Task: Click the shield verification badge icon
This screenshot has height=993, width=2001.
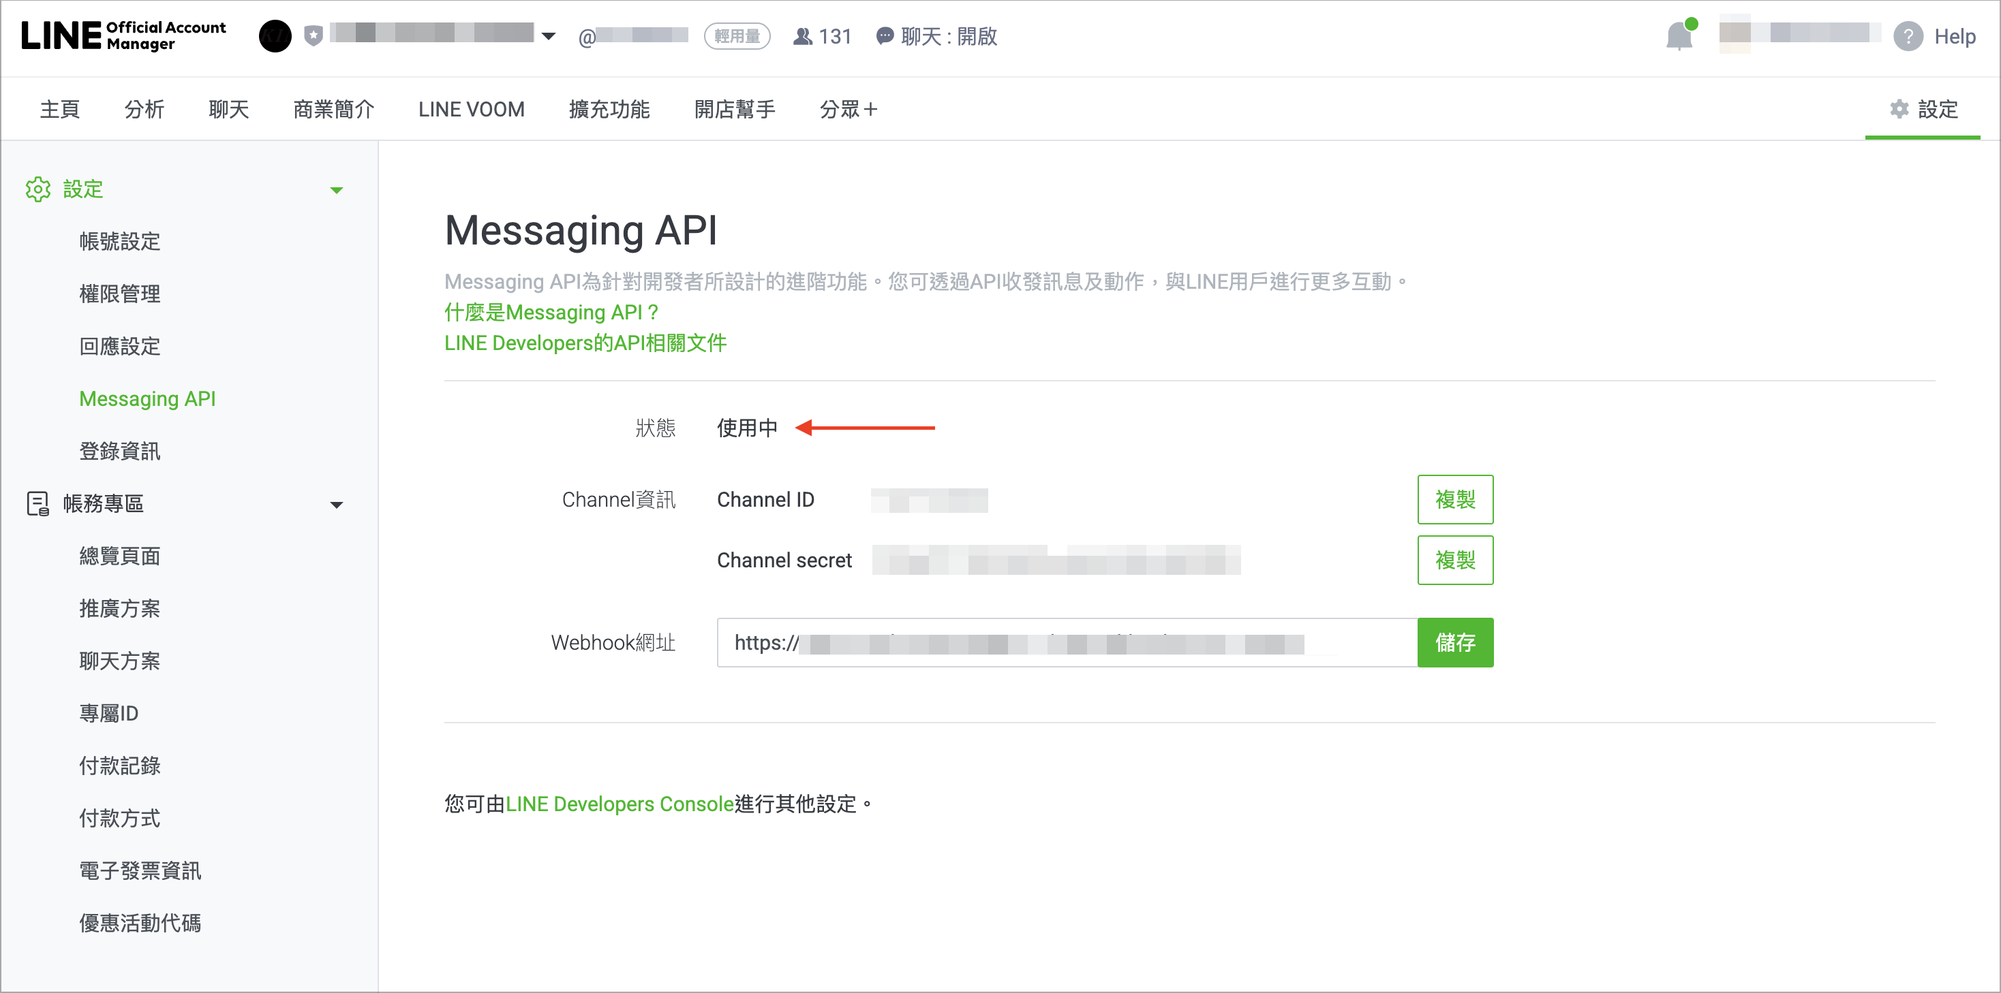Action: [x=313, y=35]
